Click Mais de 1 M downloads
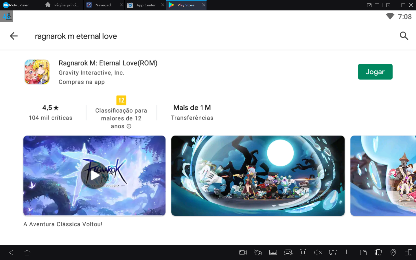 click(x=192, y=108)
